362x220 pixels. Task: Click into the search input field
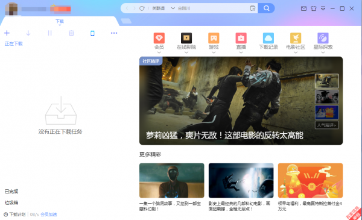(x=212, y=8)
